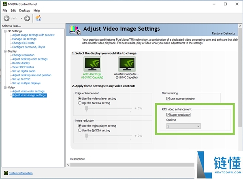This screenshot has height=179, width=243.
Task: Click the horizontal scrollbar track
Action: pyautogui.click(x=132, y=164)
